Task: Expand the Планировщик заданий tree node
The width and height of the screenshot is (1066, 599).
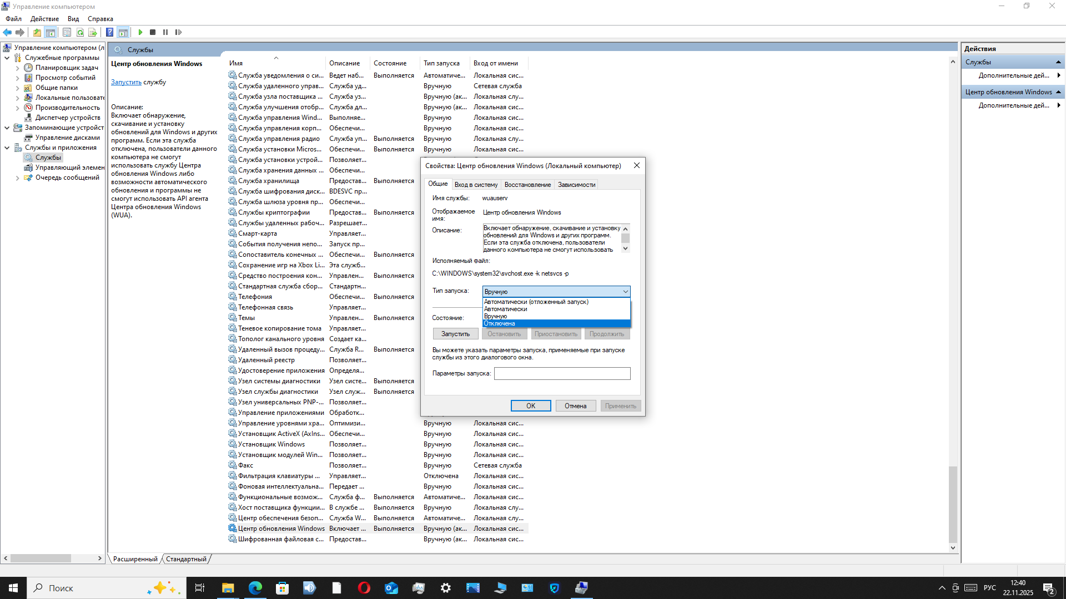Action: pos(18,68)
